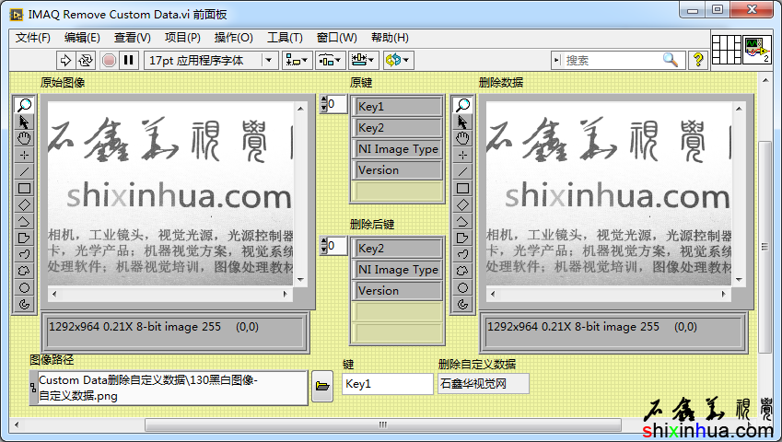Select Pan hand tool in 原始图像 palette

[24, 138]
